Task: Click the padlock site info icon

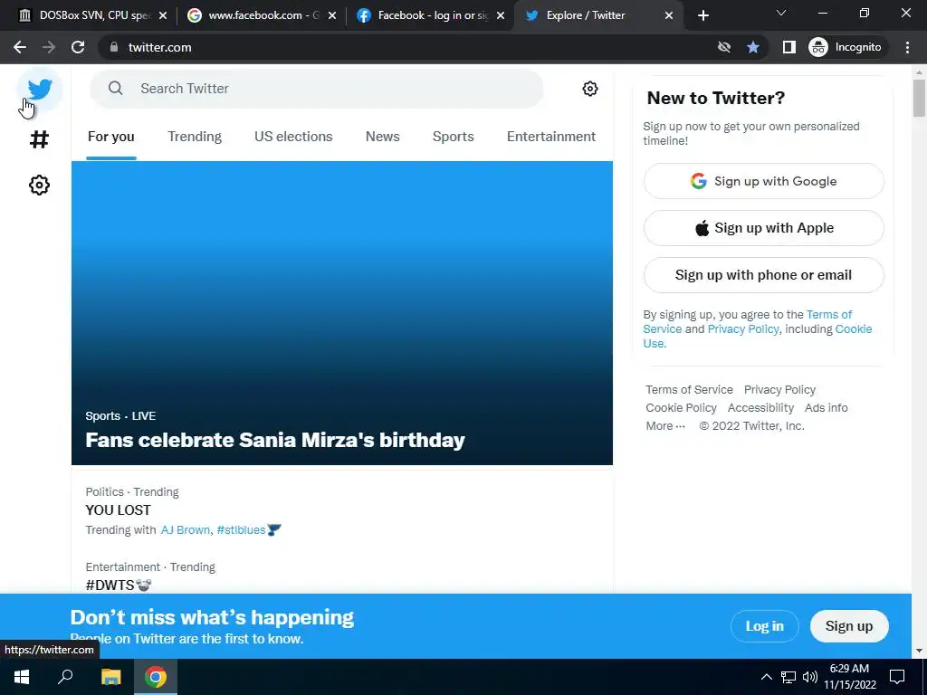Action: point(114,47)
